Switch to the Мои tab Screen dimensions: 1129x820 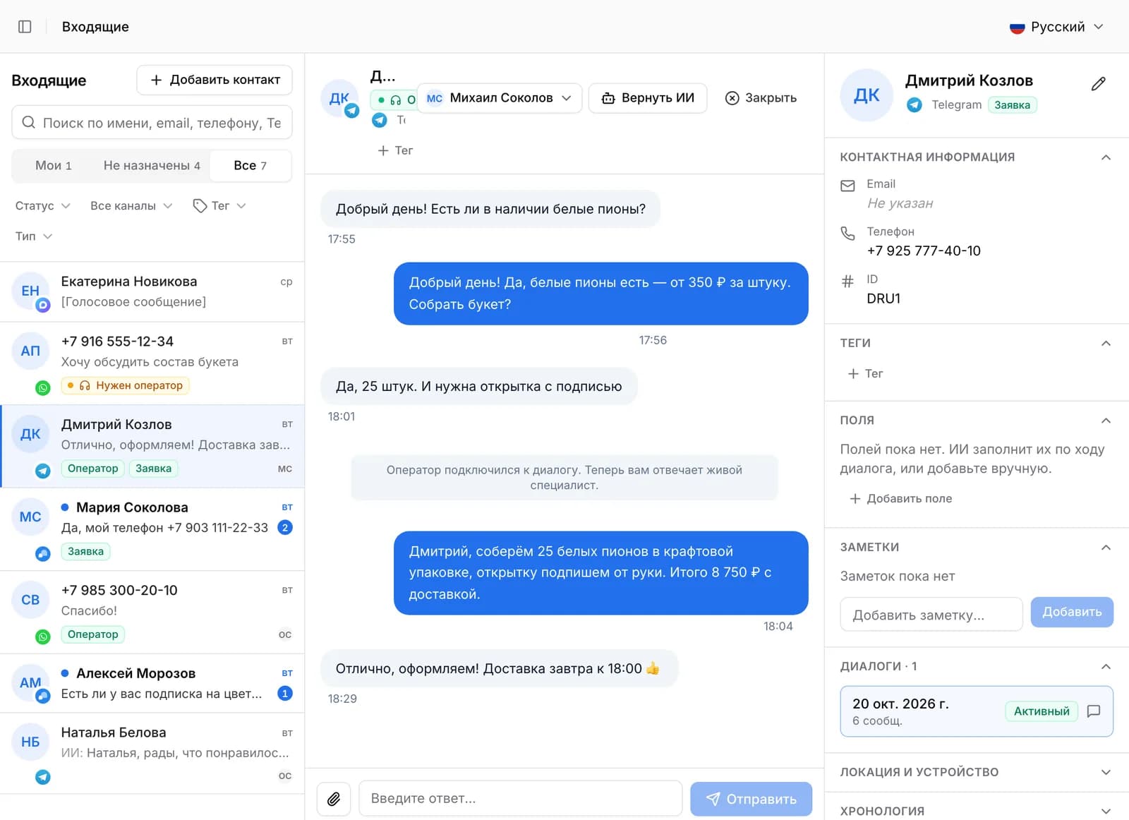click(x=54, y=165)
